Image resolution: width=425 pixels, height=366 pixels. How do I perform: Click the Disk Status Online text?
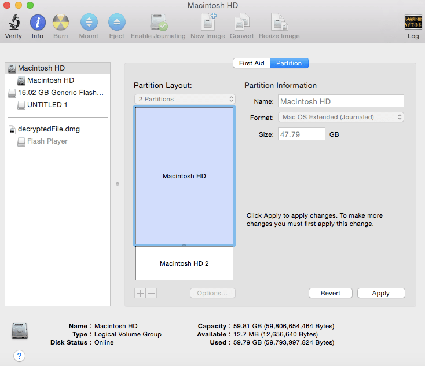pyautogui.click(x=104, y=342)
